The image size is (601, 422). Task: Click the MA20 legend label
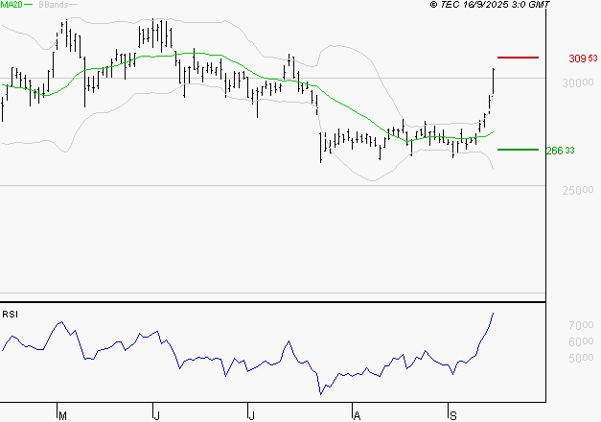tap(12, 5)
